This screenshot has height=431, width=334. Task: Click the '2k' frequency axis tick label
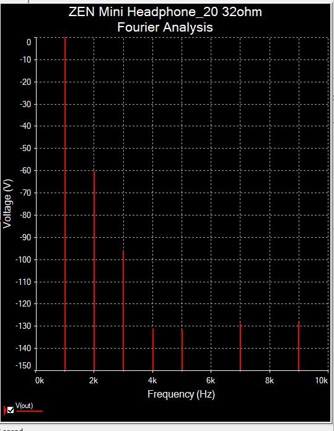[94, 381]
